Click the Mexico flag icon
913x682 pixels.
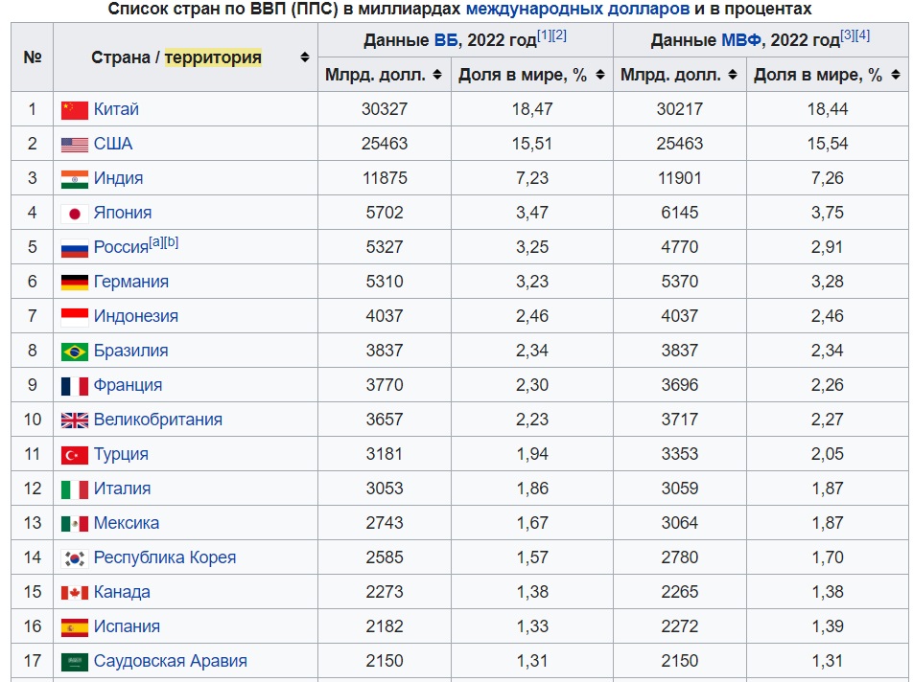[75, 524]
